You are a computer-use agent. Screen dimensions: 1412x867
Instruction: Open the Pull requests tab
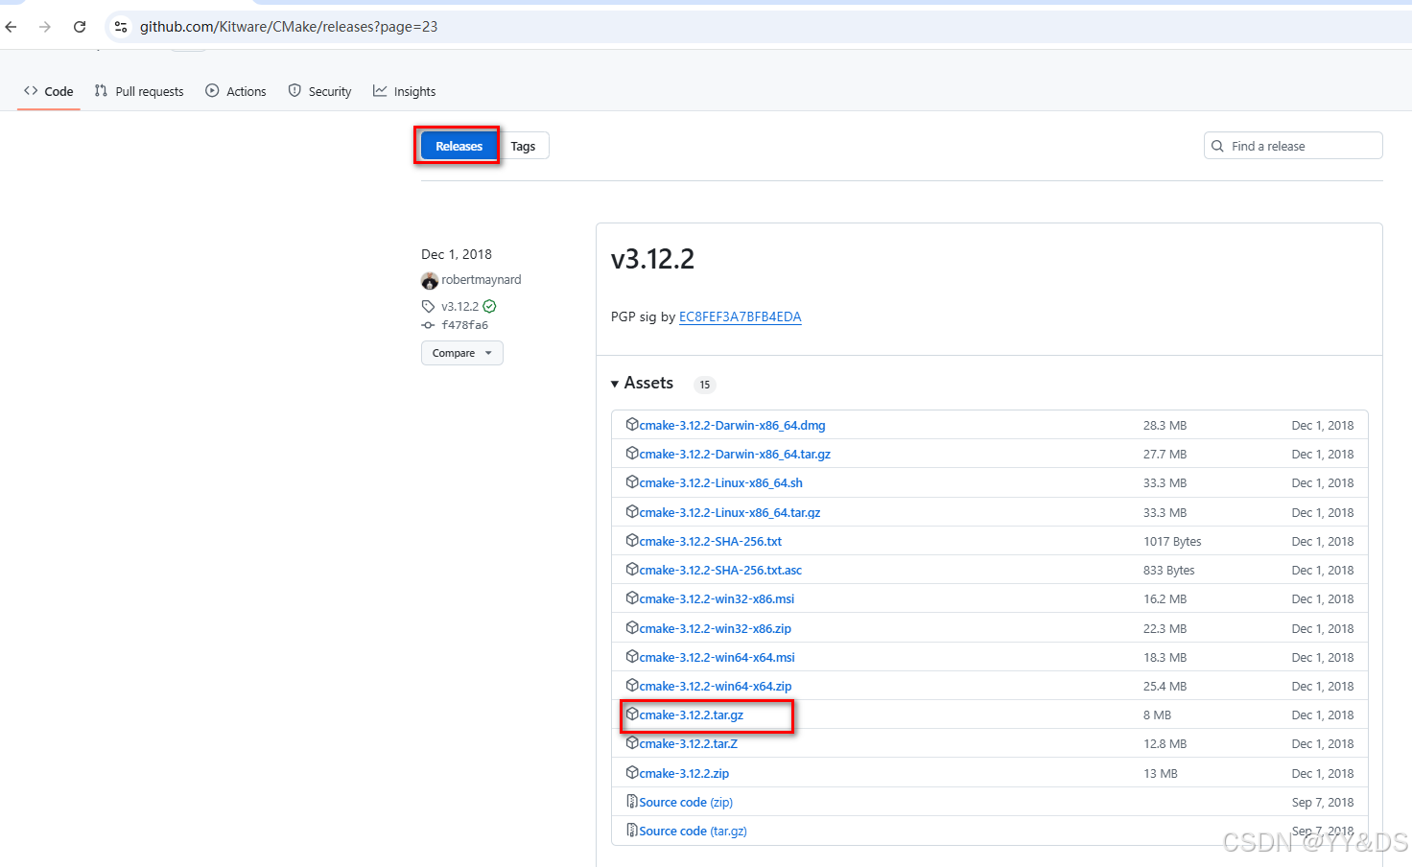139,91
